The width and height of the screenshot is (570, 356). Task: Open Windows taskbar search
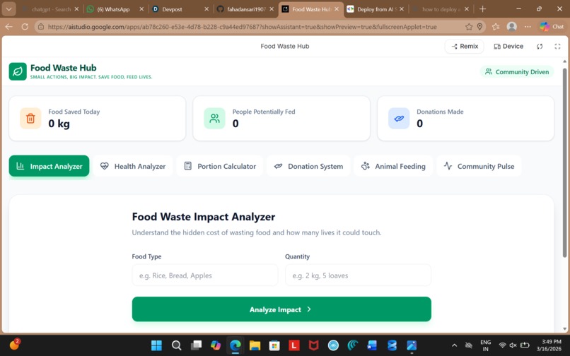(176, 345)
